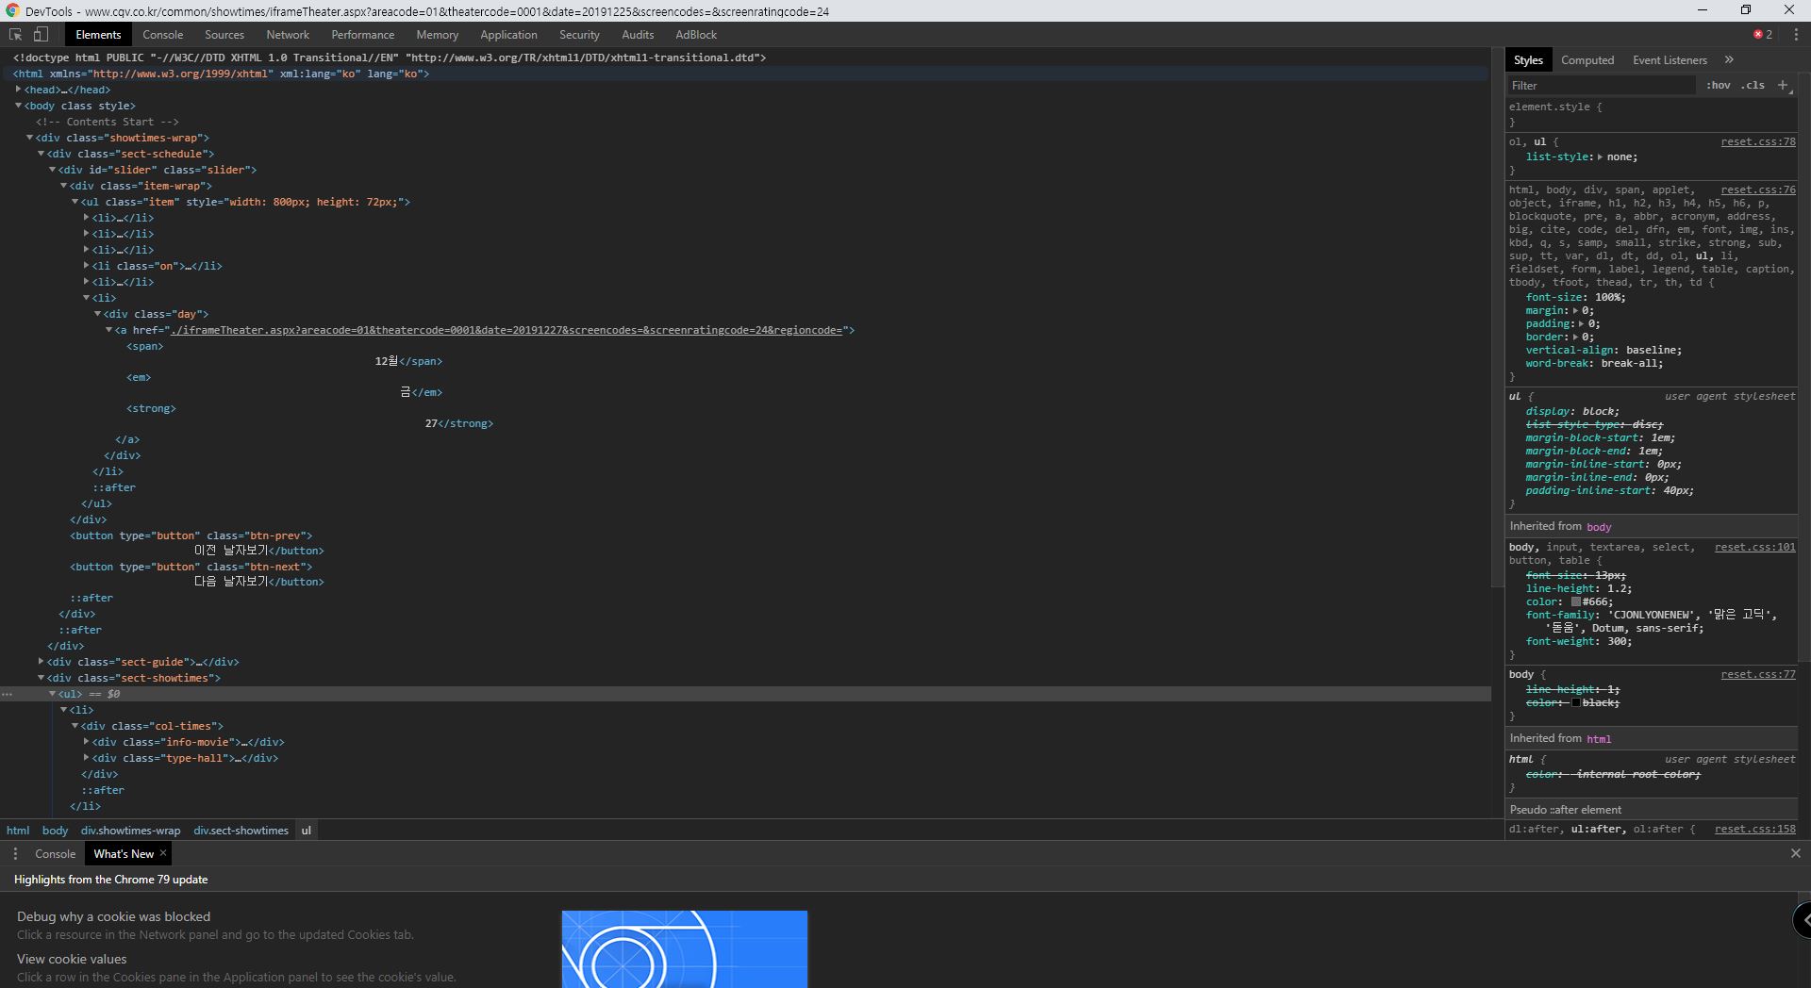Screen dimensions: 1811x988
Task: Switch to the Security tab
Action: [x=579, y=34]
